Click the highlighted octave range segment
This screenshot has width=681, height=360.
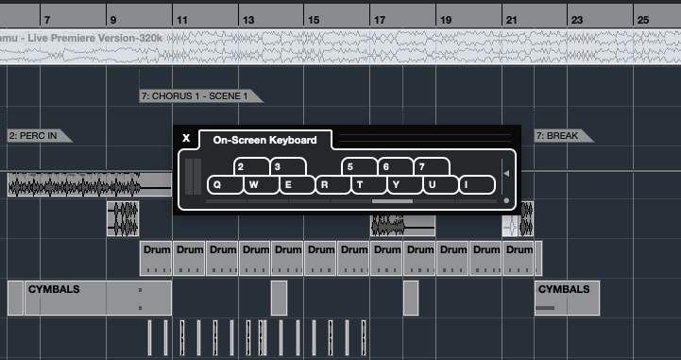[x=392, y=201]
